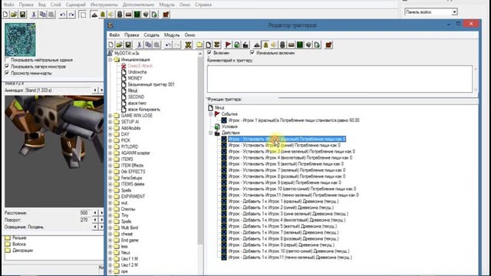Image resolution: width=491 pixels, height=276 pixels.
Task: Collapse the Инициализация folder
Action: coord(110,60)
